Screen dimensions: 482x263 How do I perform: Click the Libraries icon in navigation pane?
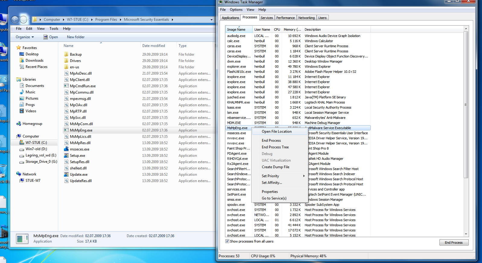coord(19,79)
